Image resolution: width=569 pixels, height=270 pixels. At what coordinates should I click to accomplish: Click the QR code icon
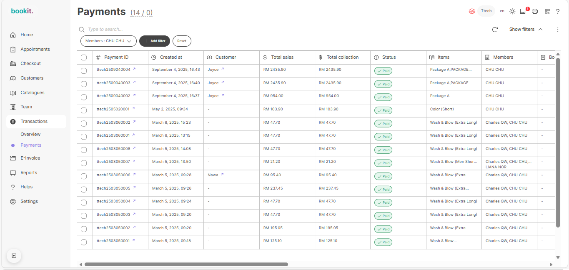coord(547,11)
